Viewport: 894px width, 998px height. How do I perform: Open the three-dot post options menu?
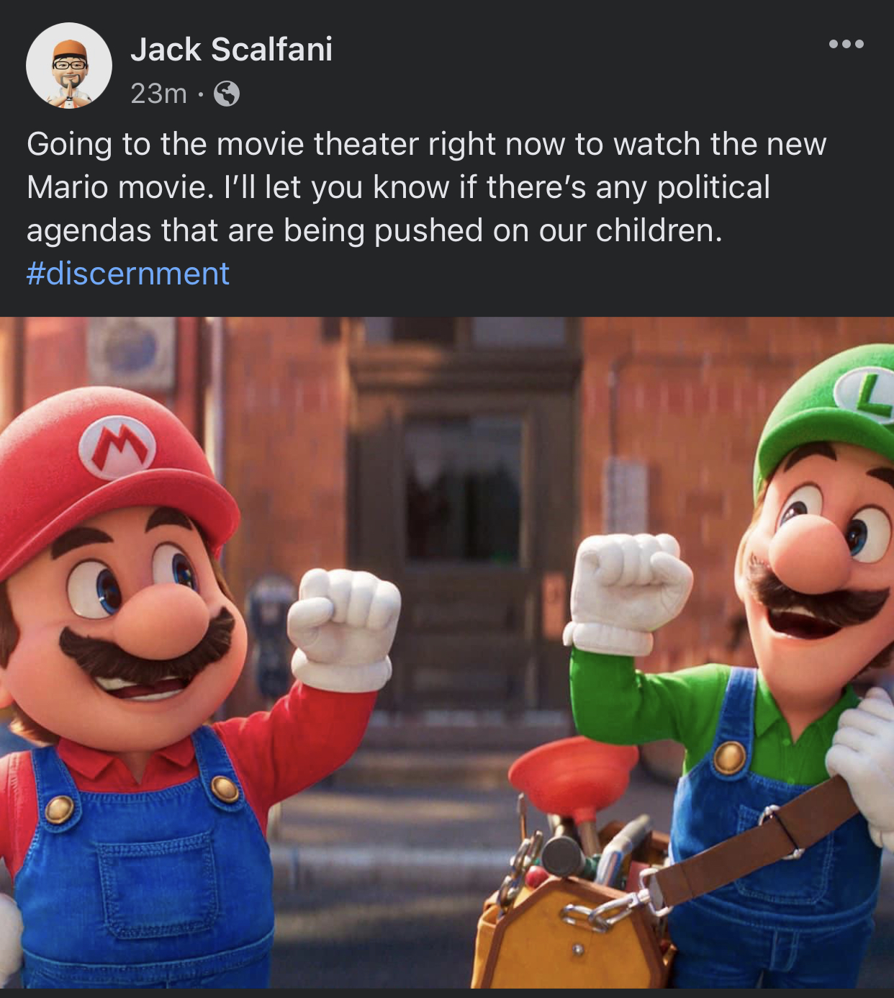point(846,44)
